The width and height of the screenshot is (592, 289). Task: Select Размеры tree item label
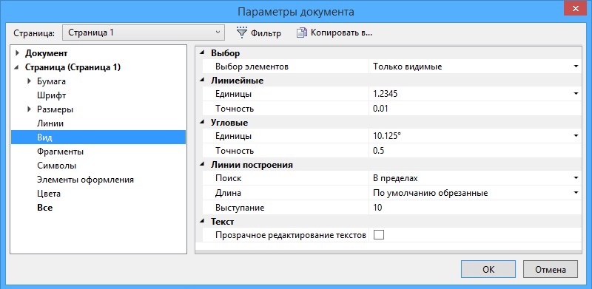[55, 109]
